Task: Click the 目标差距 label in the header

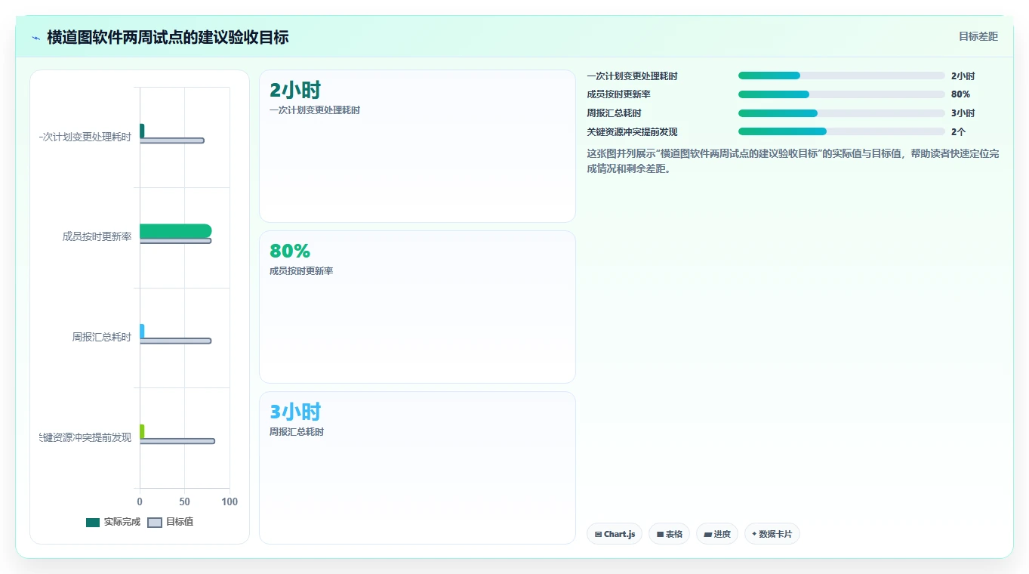Action: click(x=978, y=36)
